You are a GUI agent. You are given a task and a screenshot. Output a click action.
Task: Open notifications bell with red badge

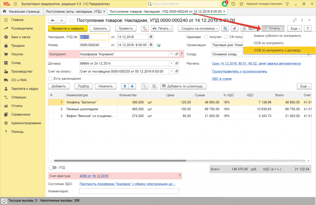click(x=225, y=4)
